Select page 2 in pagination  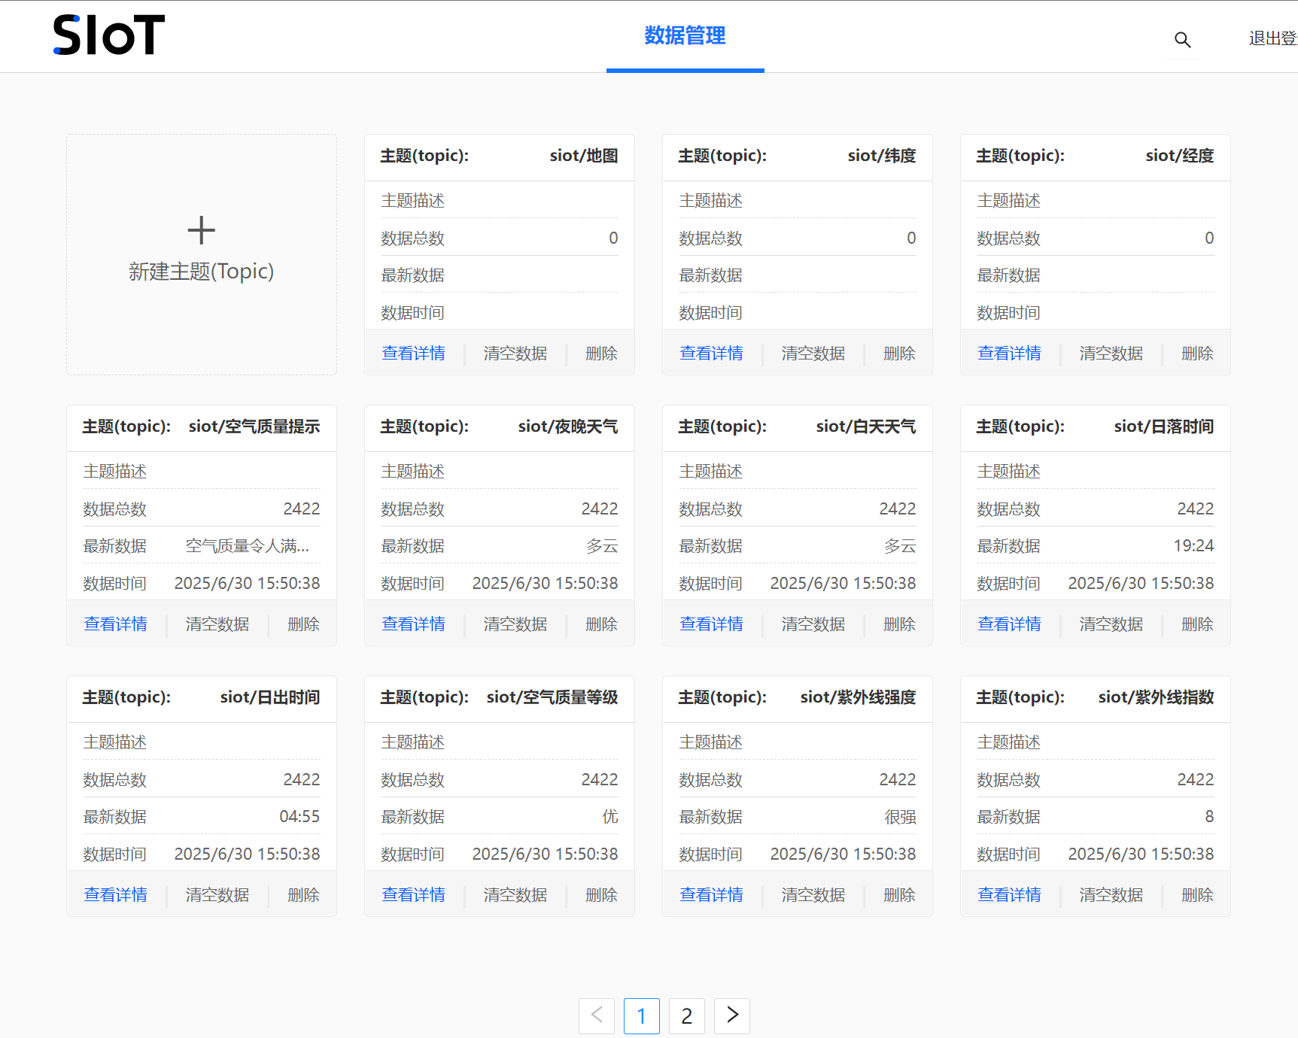(687, 1015)
